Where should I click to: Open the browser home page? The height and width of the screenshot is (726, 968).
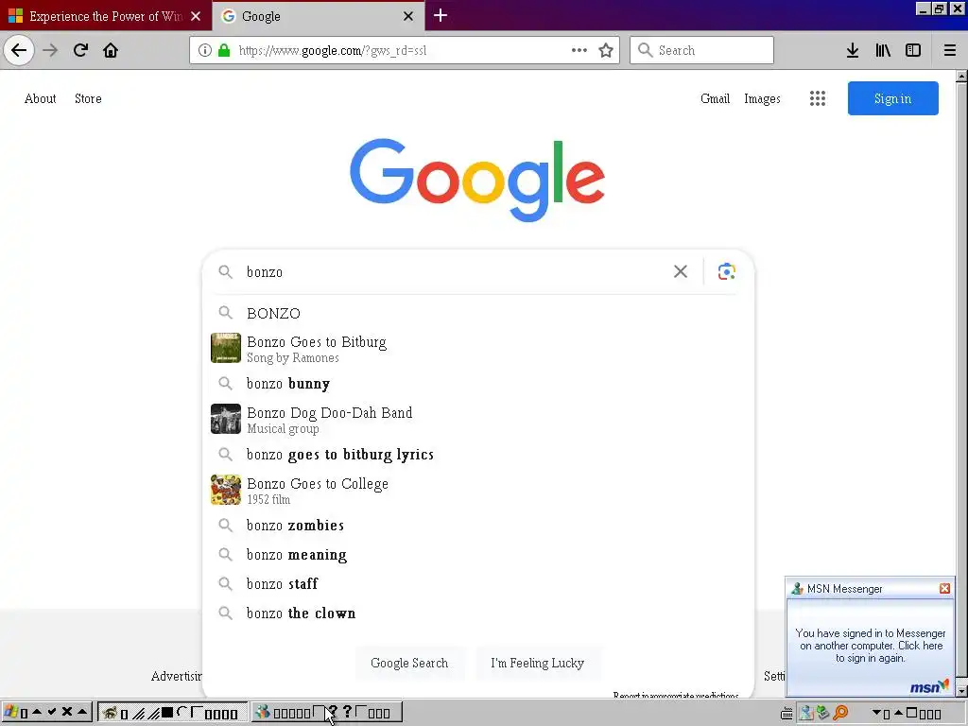coord(111,50)
